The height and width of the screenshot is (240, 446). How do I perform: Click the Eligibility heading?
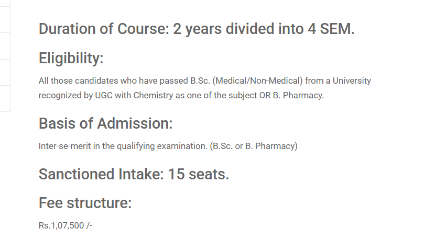click(71, 59)
